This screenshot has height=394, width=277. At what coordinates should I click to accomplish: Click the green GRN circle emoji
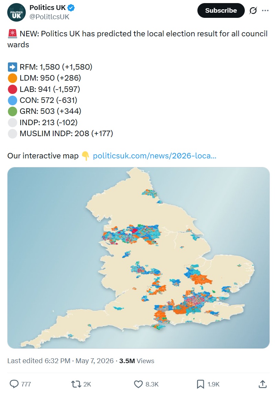pyautogui.click(x=12, y=111)
